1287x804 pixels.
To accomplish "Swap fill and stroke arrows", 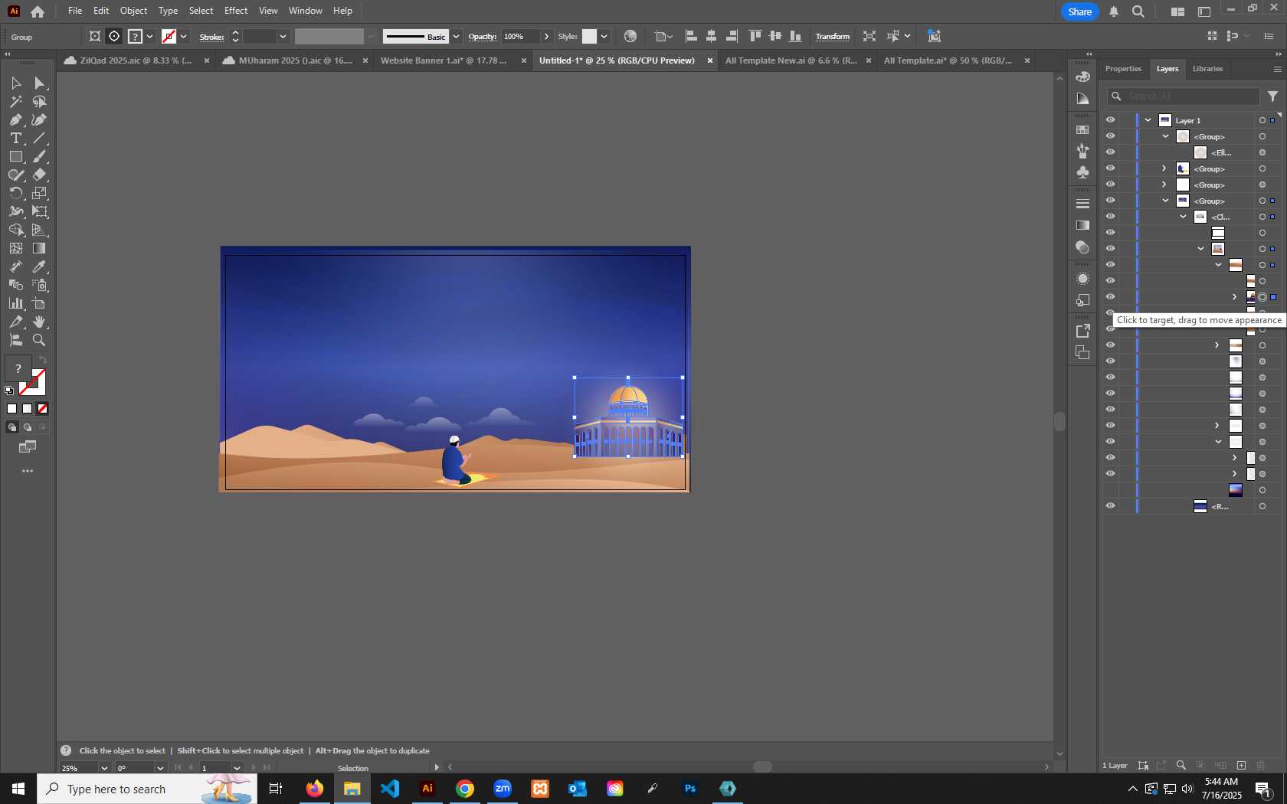I will point(43,360).
